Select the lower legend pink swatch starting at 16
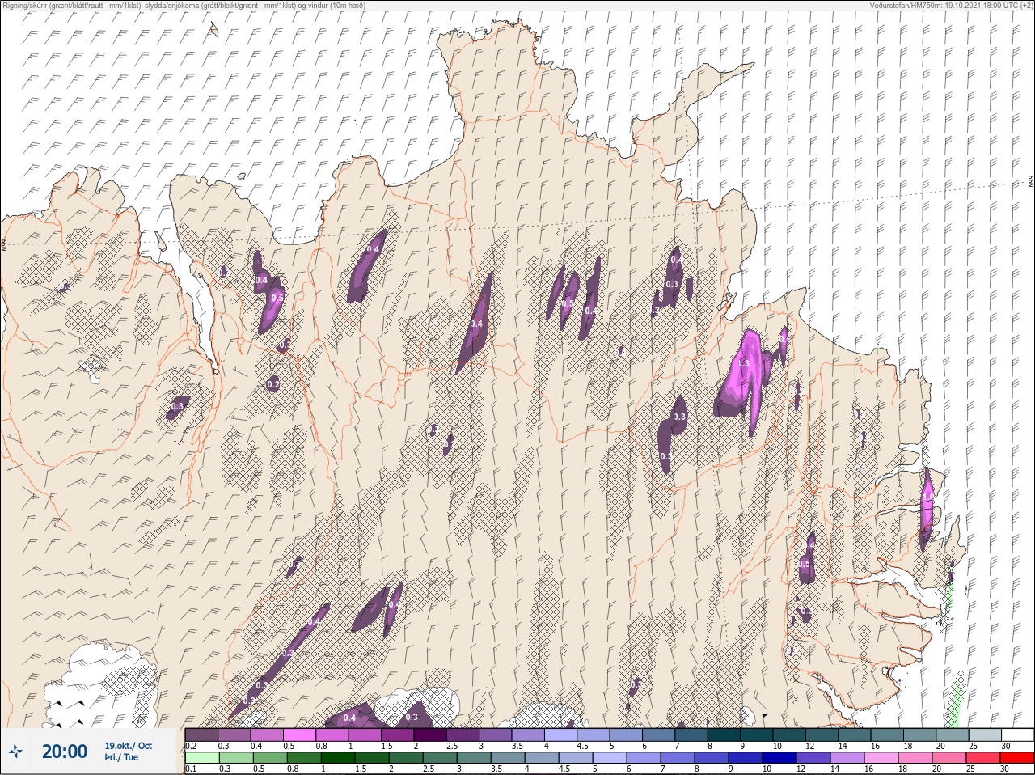The width and height of the screenshot is (1035, 775). click(x=881, y=758)
